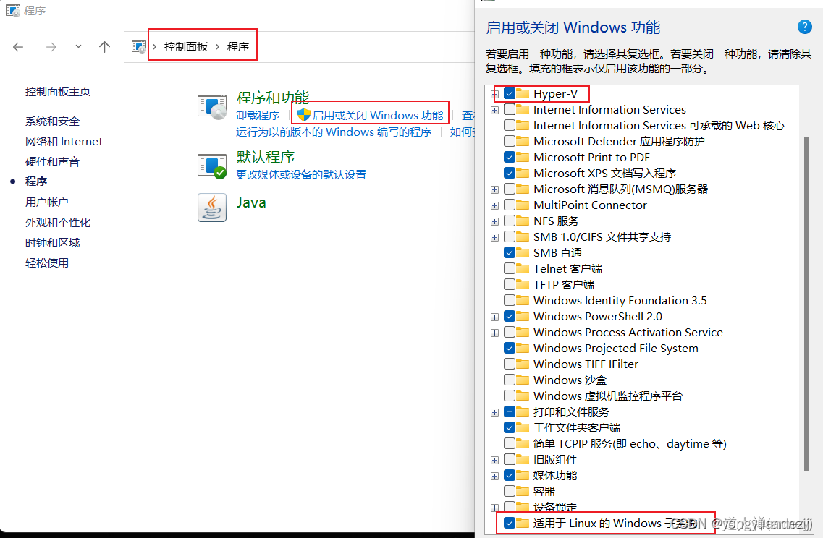Go up one folder level
Viewport: 823px width, 538px height.
coord(104,47)
